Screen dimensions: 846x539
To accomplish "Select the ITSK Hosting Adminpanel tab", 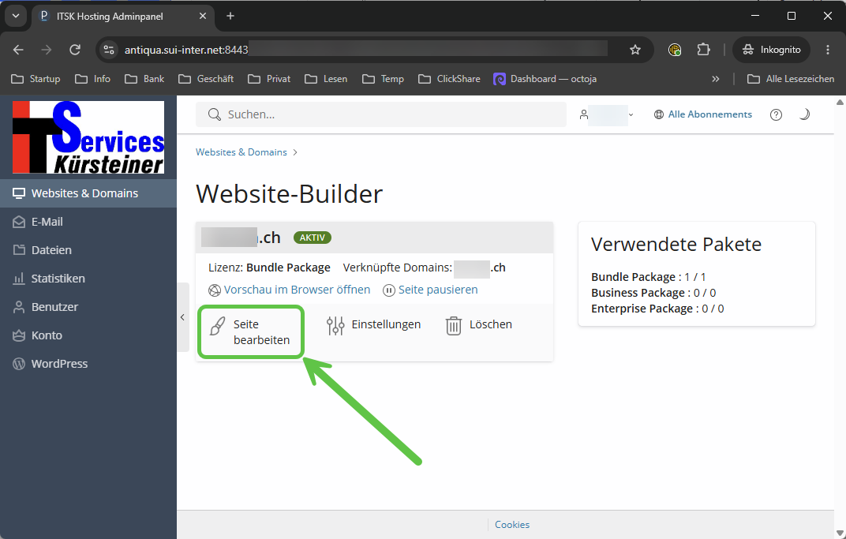I will click(124, 17).
